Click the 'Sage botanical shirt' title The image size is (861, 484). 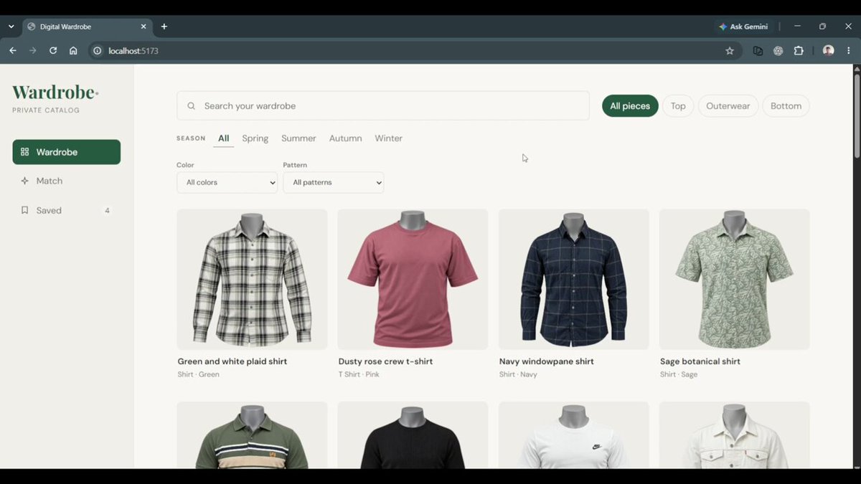[700, 361]
